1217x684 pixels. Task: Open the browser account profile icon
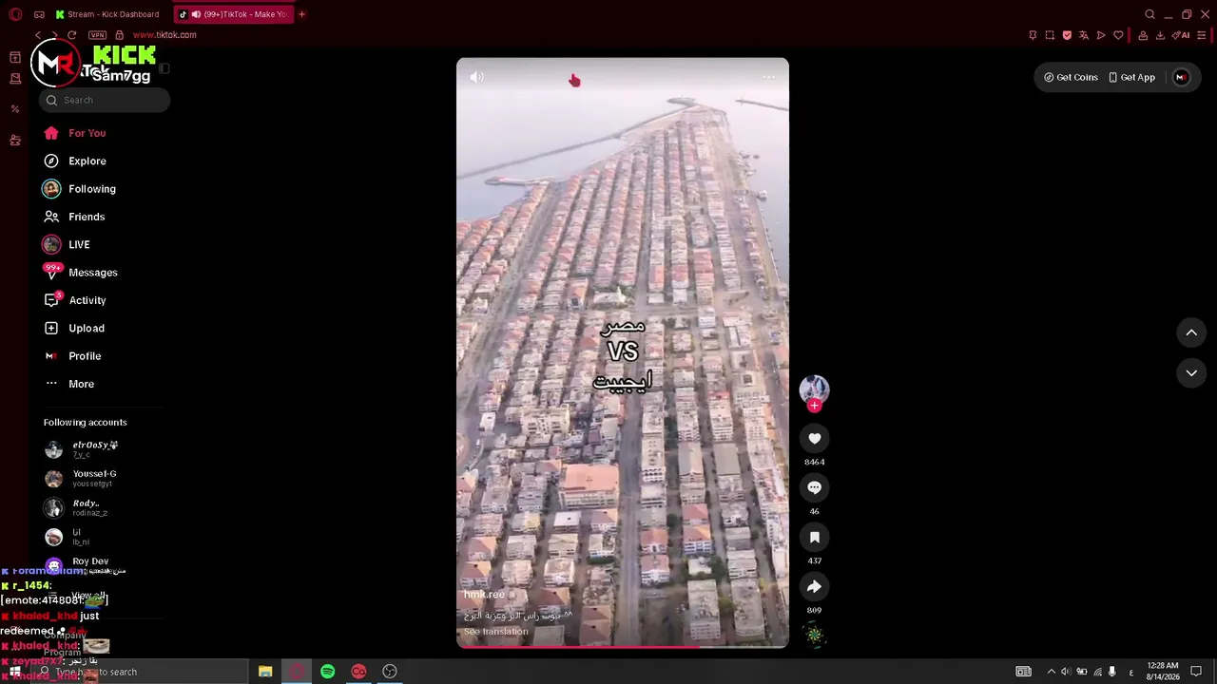(1143, 35)
